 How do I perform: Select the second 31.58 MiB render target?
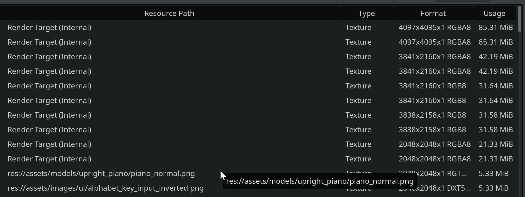tap(107, 130)
